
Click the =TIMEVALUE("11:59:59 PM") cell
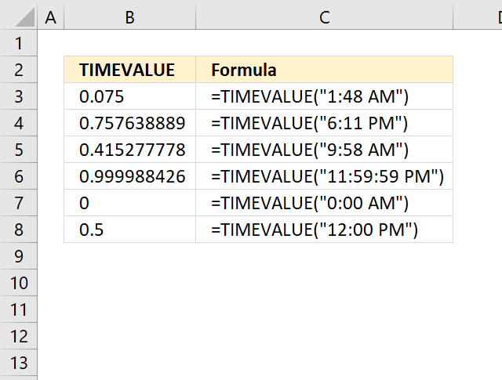tap(324, 176)
